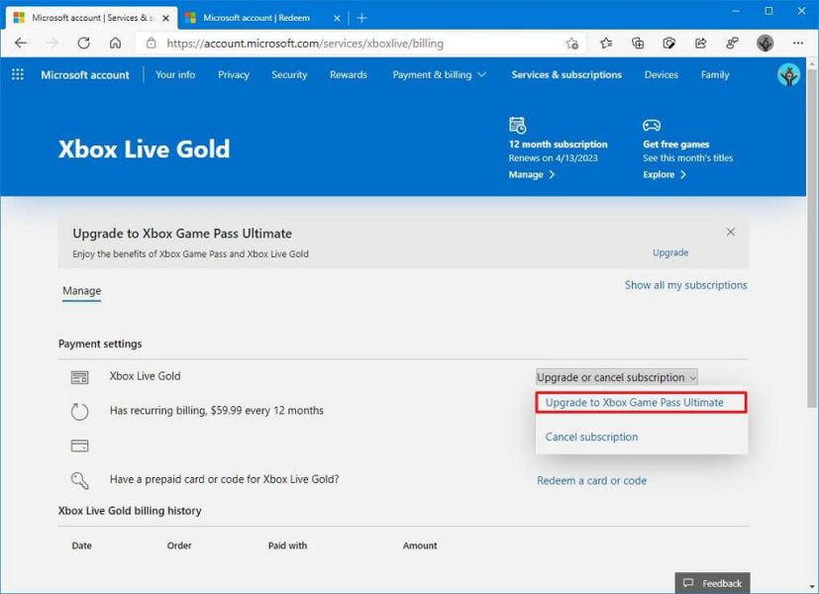The height and width of the screenshot is (594, 819).
Task: Close the Services & subscriptions tab
Action: click(165, 18)
